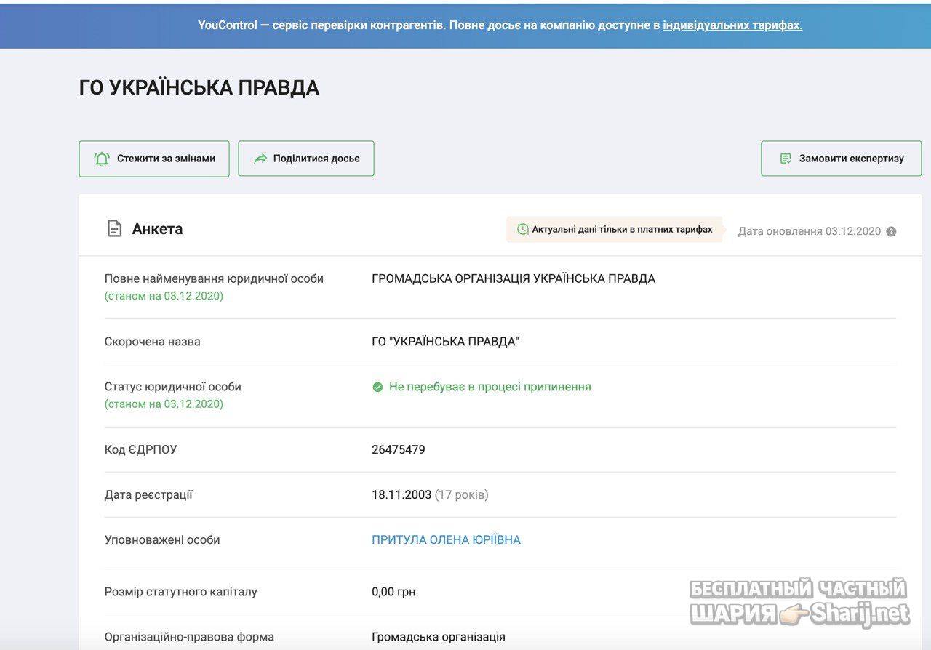Click the Дата реєстрації label
This screenshot has height=650, width=931.
click(148, 495)
